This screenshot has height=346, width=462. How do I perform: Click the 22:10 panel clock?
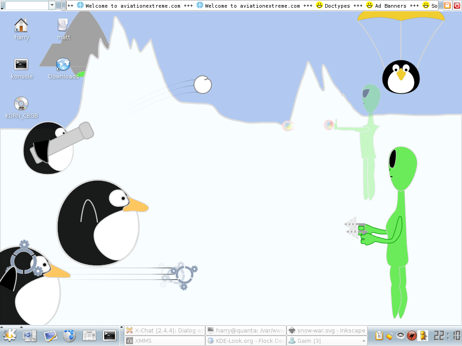pos(447,335)
